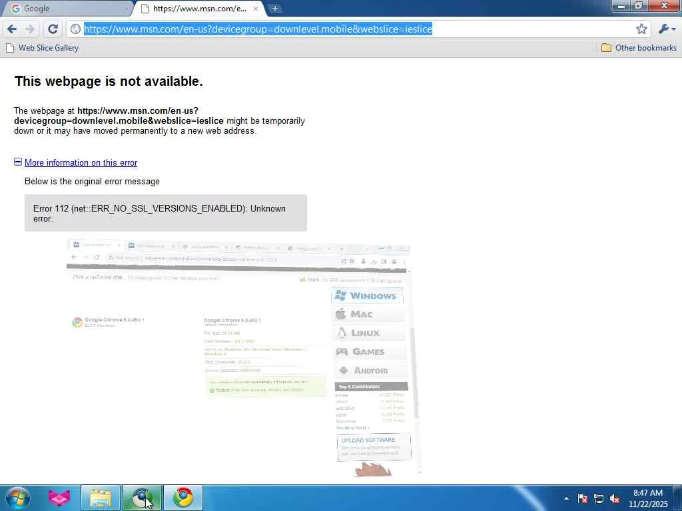Open the network tray icon
The height and width of the screenshot is (511, 682).
(x=599, y=498)
